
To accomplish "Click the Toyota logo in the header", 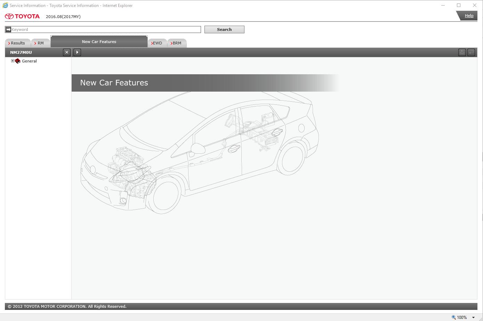I will 22,16.
